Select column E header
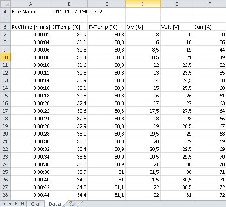226x207 pixels. click(177, 4)
